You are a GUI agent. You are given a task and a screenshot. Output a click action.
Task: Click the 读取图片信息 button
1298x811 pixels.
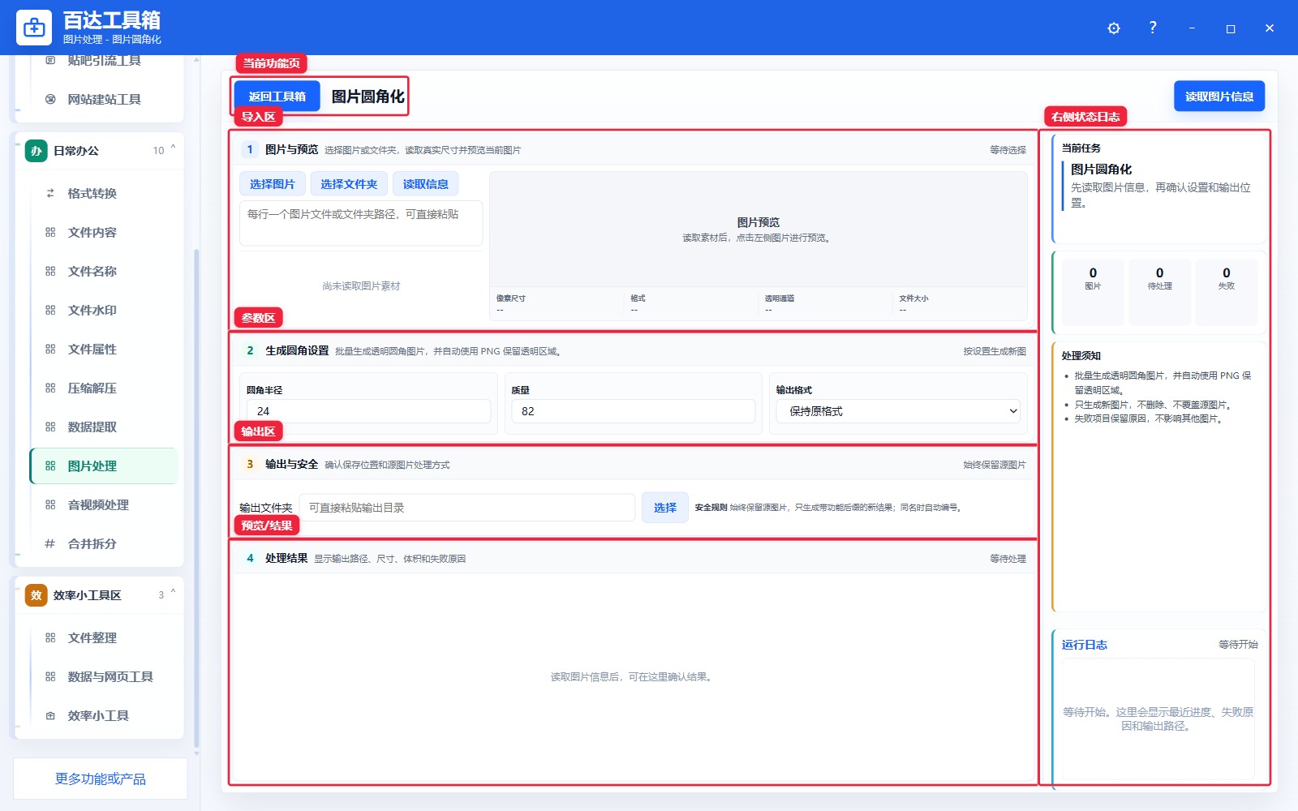pyautogui.click(x=1219, y=97)
